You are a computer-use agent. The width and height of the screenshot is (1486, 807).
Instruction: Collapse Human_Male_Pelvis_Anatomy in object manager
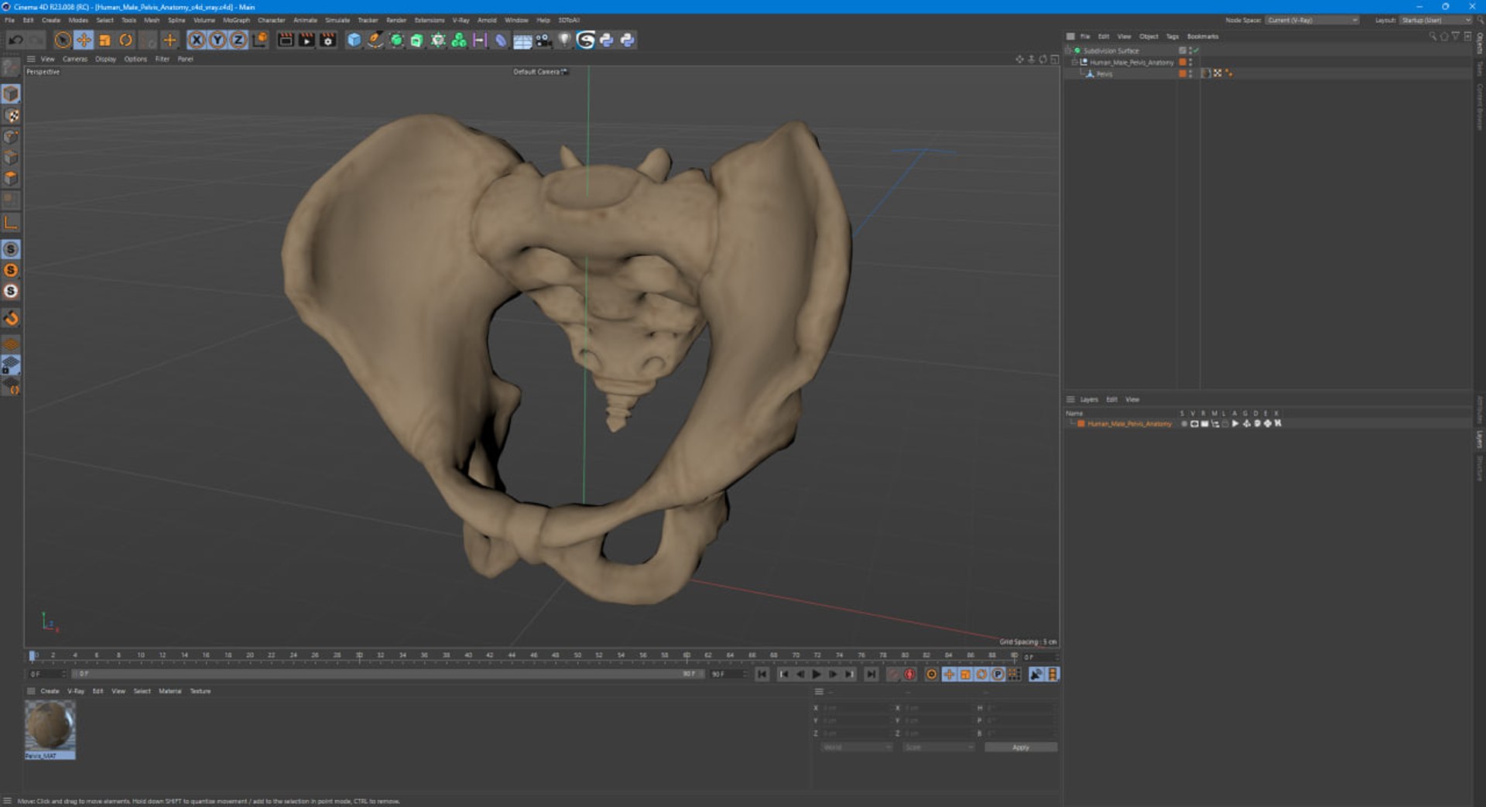pos(1074,63)
